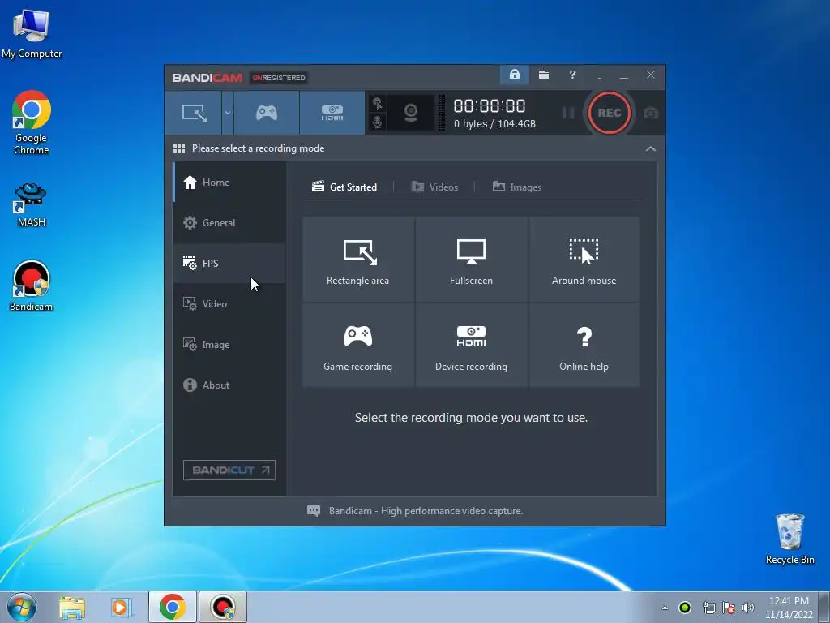
Task: Toggle the mouse cursor effect icon
Action: [x=378, y=103]
